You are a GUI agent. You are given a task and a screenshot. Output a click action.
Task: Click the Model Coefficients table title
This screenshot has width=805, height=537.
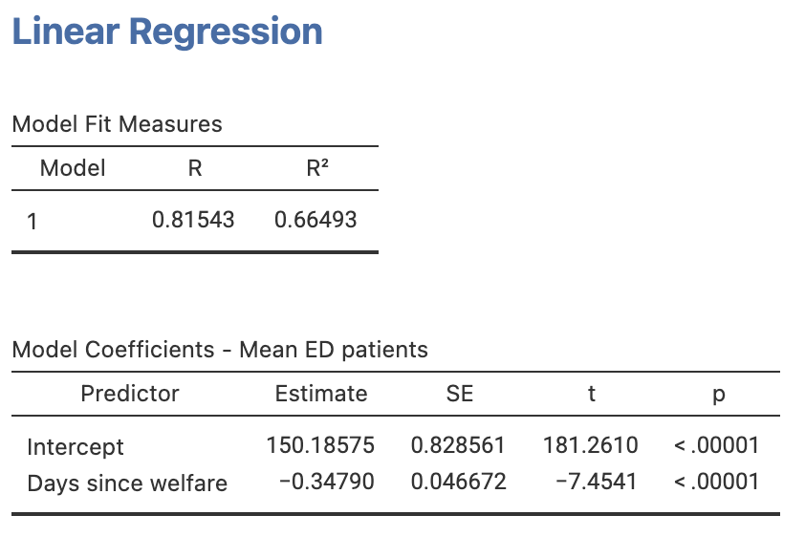click(x=220, y=350)
